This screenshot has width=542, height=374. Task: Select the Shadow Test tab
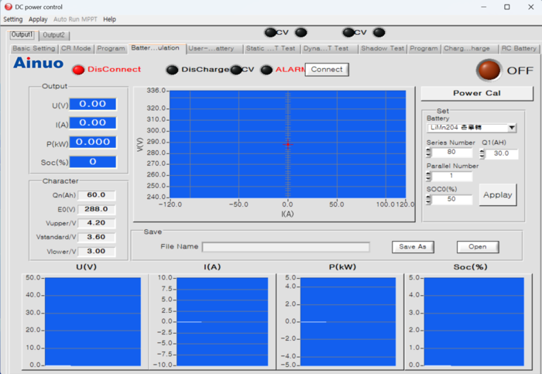coord(383,48)
